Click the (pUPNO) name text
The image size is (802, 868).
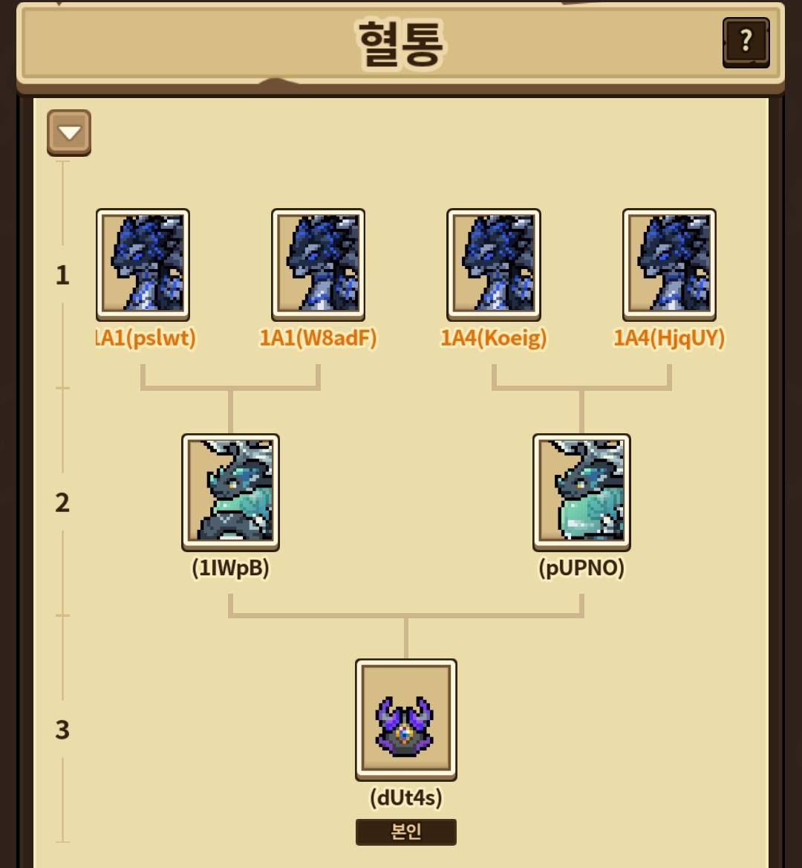pyautogui.click(x=581, y=568)
